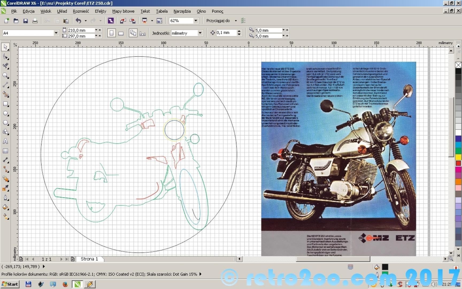Image resolution: width=462 pixels, height=289 pixels.
Task: Pick the Ellipse tool
Action: (5, 113)
